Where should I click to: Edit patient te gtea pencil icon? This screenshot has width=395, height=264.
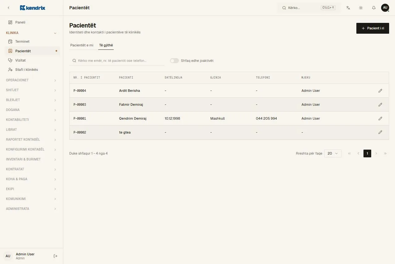click(380, 132)
